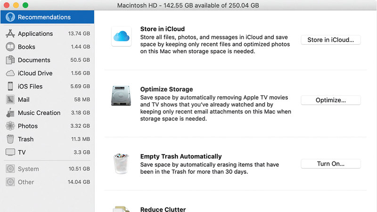Click the green zoom window button

point(25,5)
